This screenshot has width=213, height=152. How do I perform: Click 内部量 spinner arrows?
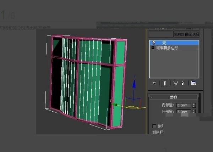[x=193, y=105]
